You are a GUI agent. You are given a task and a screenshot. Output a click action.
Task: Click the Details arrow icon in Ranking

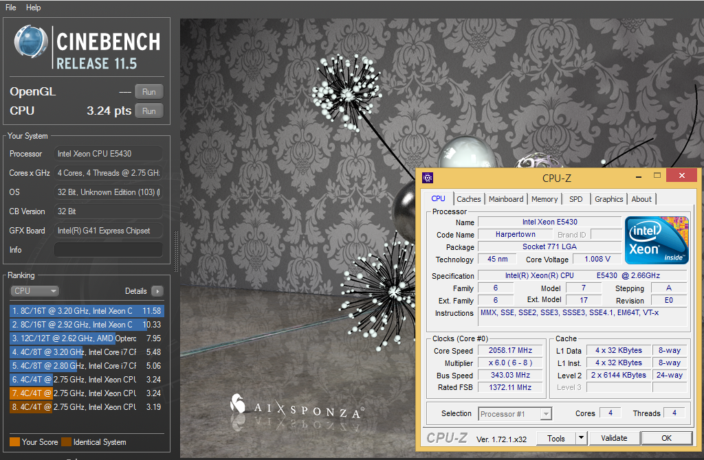(x=157, y=291)
